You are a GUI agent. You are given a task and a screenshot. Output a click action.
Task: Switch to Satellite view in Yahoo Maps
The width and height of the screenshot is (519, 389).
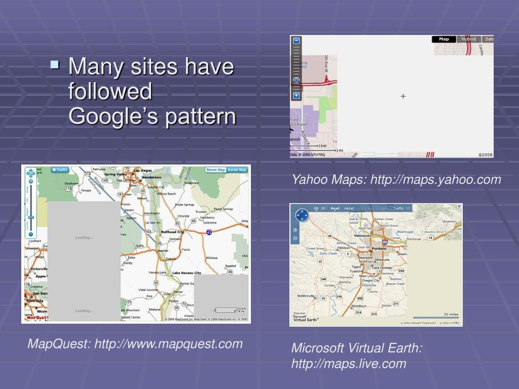point(488,39)
